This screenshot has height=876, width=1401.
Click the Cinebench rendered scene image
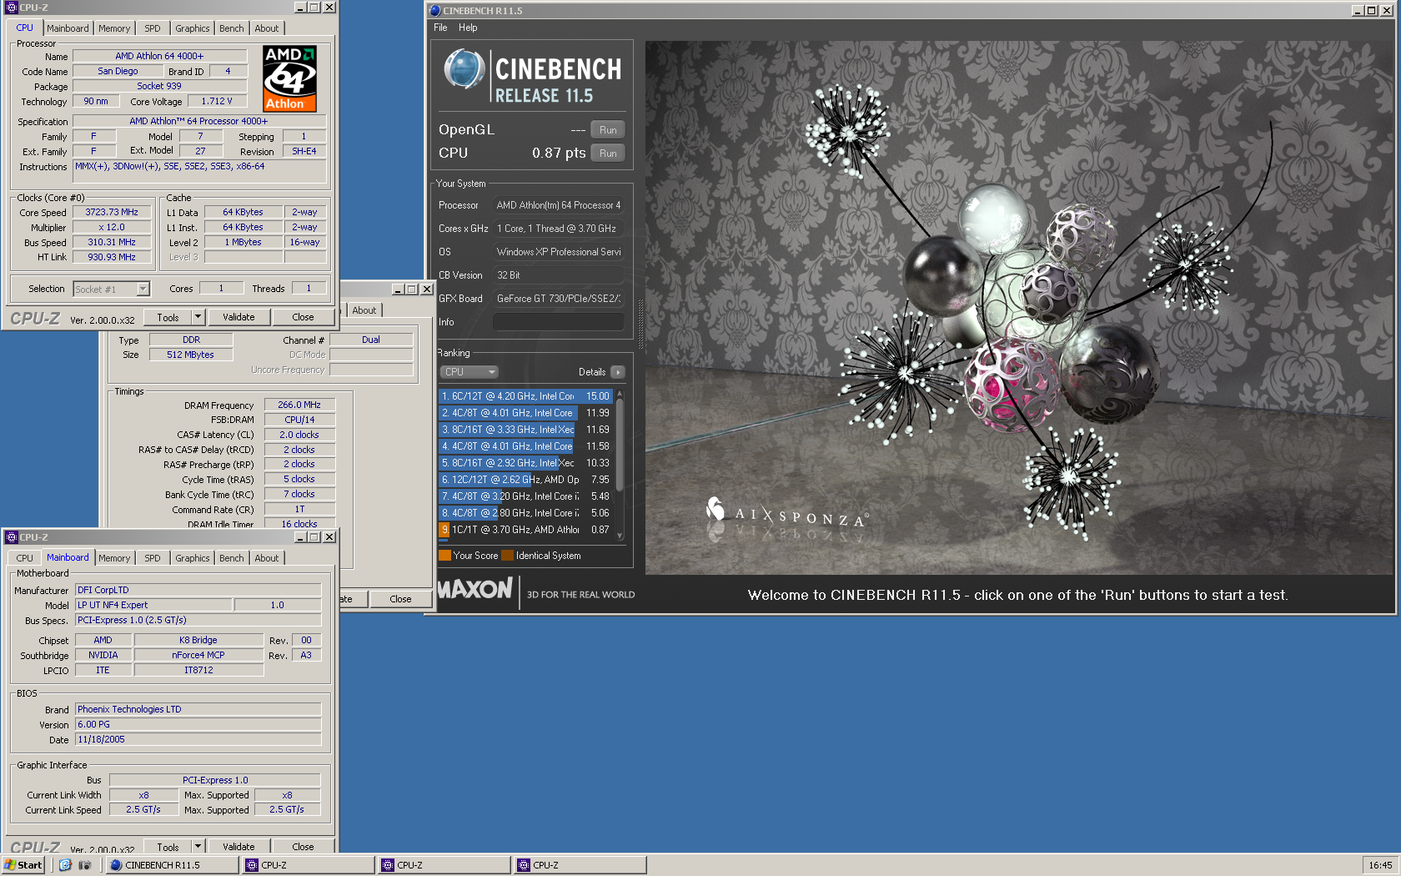pos(1019,308)
